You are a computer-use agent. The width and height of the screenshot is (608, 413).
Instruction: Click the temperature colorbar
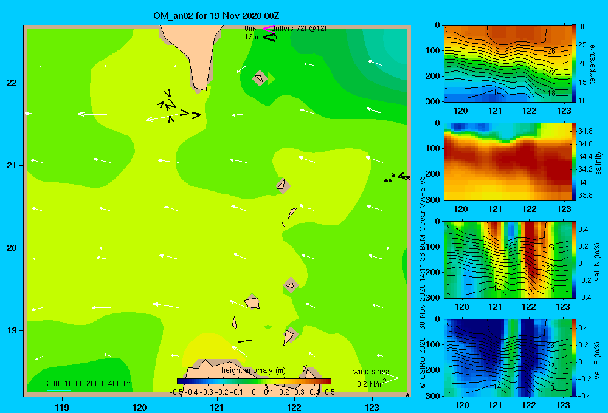(x=573, y=63)
